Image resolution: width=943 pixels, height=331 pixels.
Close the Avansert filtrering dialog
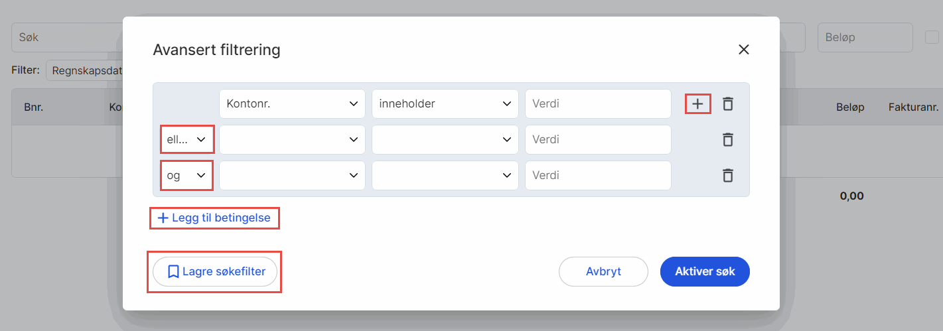pos(743,50)
